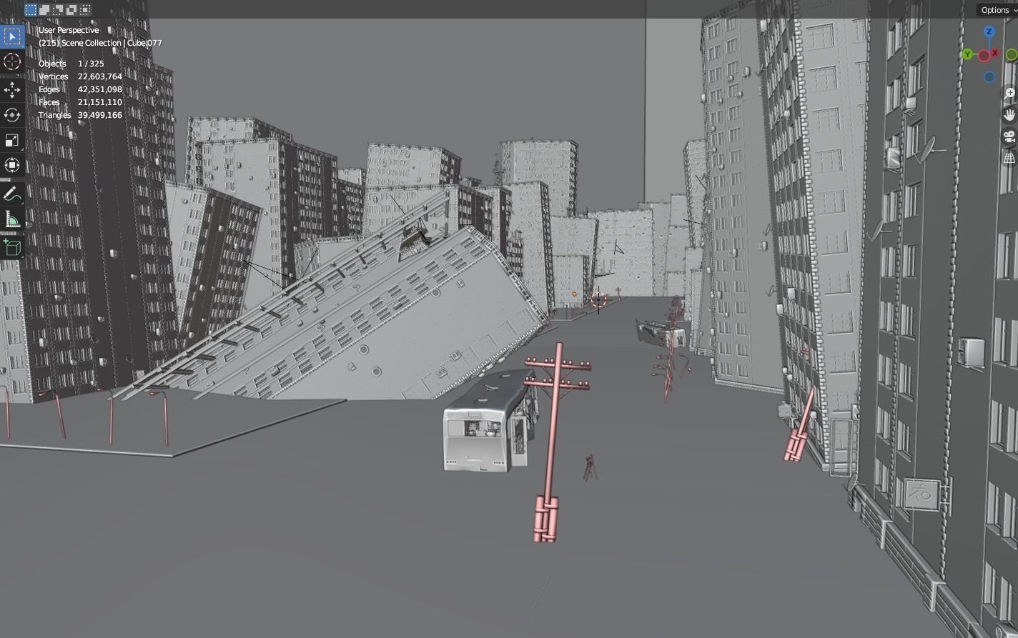Toggle the camera view
Screen dimensions: 1018x638
[x=1009, y=136]
